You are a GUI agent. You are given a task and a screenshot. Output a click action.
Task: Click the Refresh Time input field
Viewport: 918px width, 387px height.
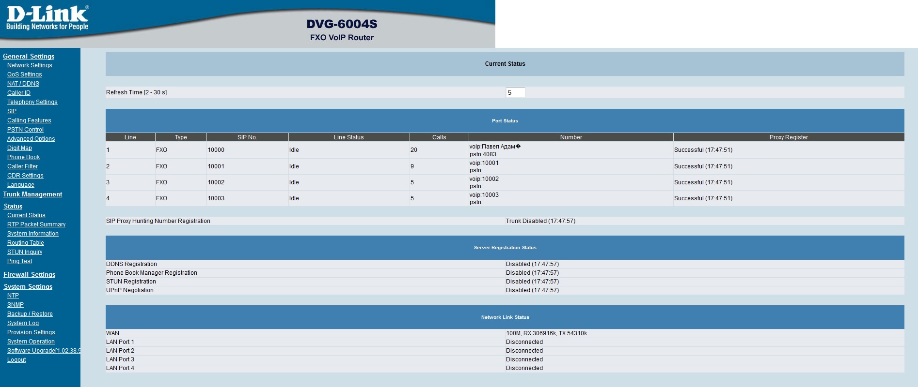coord(515,92)
